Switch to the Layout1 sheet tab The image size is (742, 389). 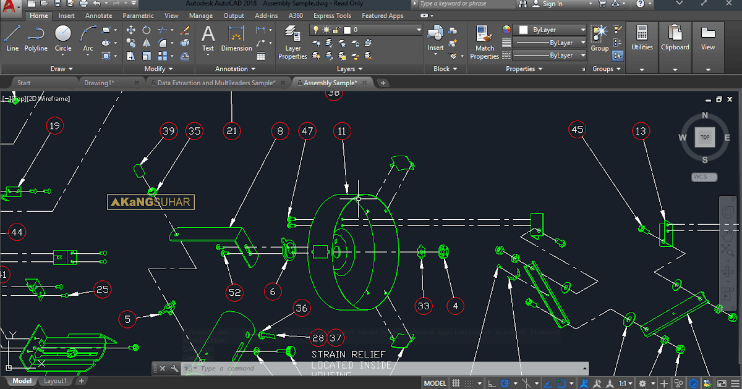click(55, 381)
